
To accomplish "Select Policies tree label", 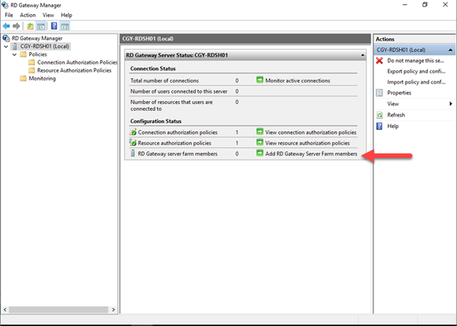I will 37,54.
